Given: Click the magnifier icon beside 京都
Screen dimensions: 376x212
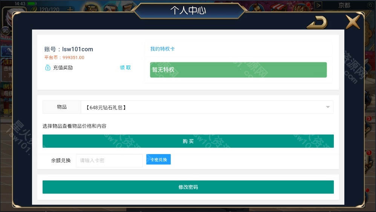Looking at the screenshot, I should pos(371,5).
